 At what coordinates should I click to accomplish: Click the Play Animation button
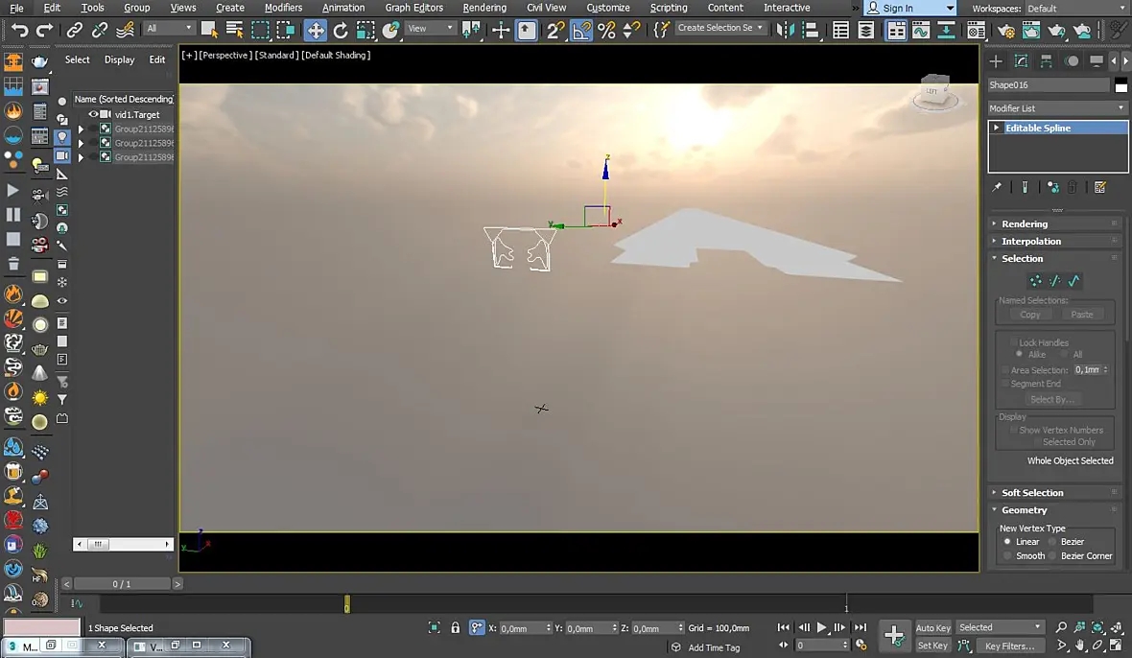point(821,627)
